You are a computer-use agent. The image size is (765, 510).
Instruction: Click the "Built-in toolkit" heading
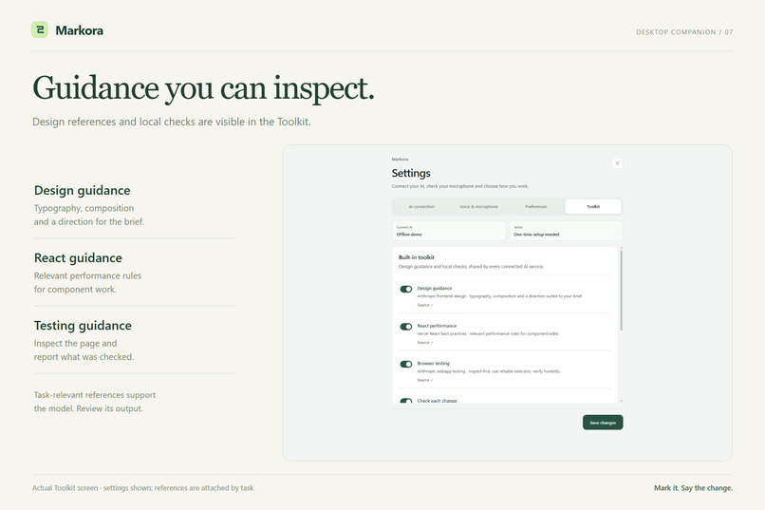(x=416, y=257)
